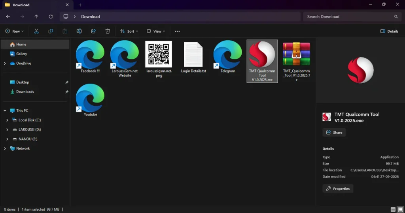Screen dimensions: 405x213
Task: Open a new tab with plus button
Action: [x=80, y=5]
